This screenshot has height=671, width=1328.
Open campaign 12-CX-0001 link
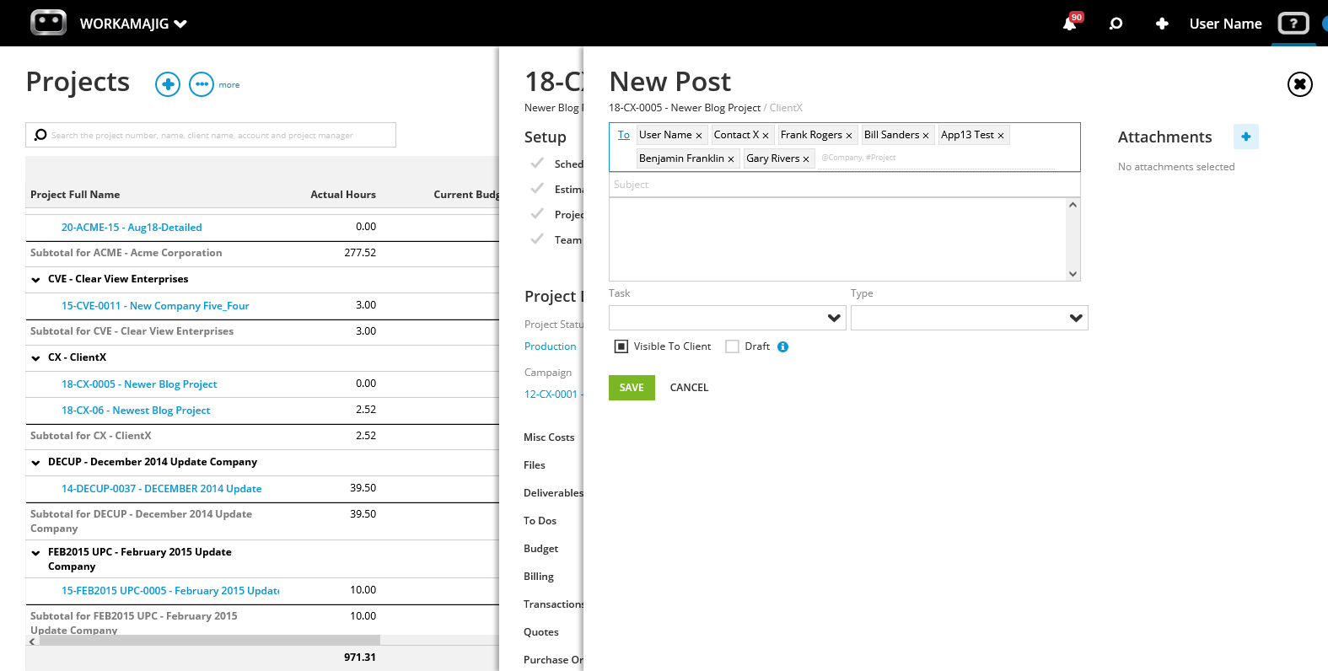tap(553, 395)
